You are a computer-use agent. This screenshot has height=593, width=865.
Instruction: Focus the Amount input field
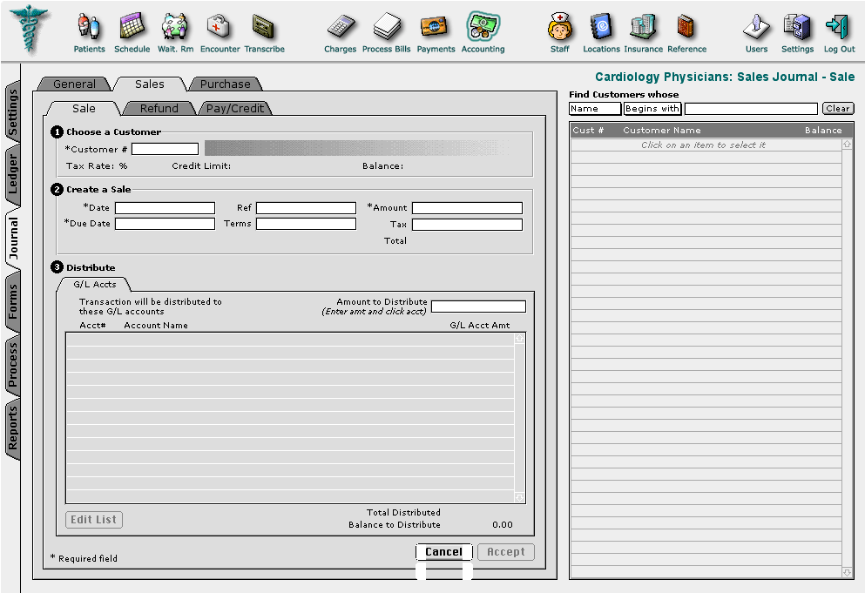tap(467, 208)
